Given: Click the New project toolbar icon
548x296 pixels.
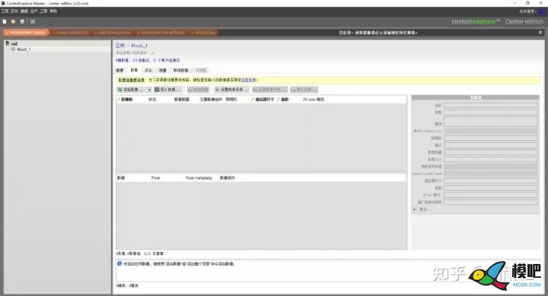Looking at the screenshot, I should 5,21.
